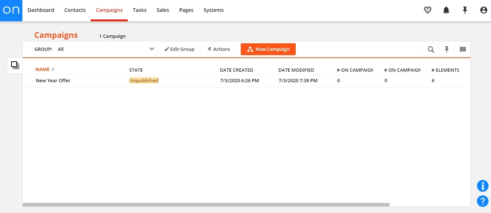Open the Pages section

[186, 10]
